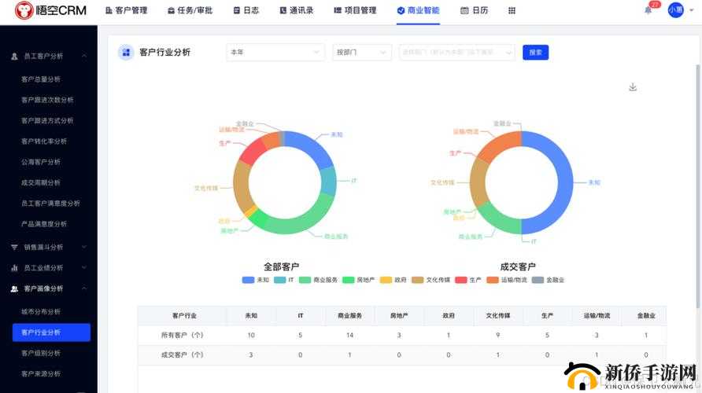The width and height of the screenshot is (702, 393).
Task: Click the value 14 under 商业服务
Action: pyautogui.click(x=349, y=335)
